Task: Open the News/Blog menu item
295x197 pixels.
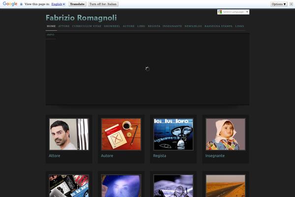Action: click(x=193, y=26)
